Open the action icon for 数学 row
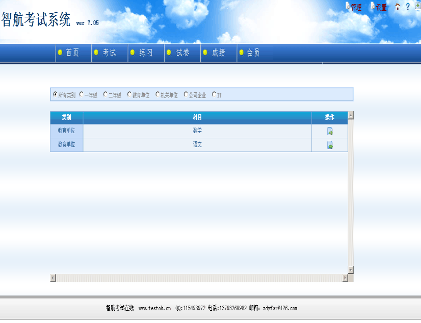The image size is (421, 323). coord(330,132)
